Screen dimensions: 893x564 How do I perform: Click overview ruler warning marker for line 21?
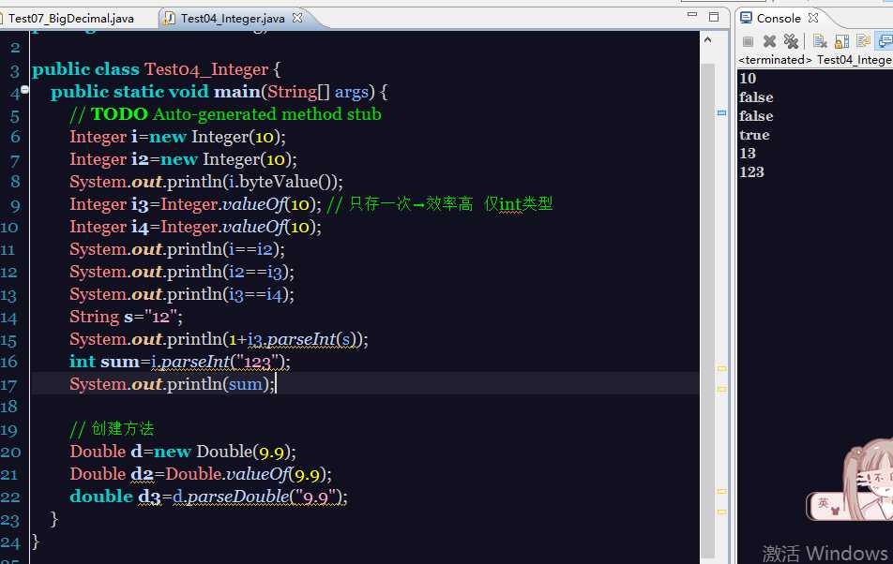(x=721, y=491)
